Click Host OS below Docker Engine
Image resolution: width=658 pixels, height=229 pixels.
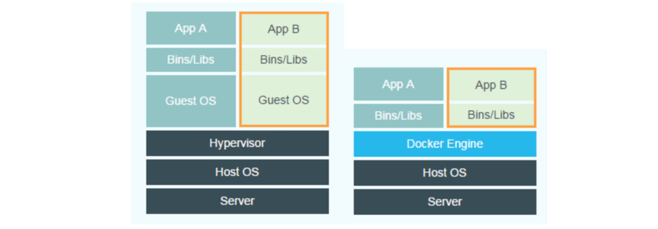(x=445, y=173)
